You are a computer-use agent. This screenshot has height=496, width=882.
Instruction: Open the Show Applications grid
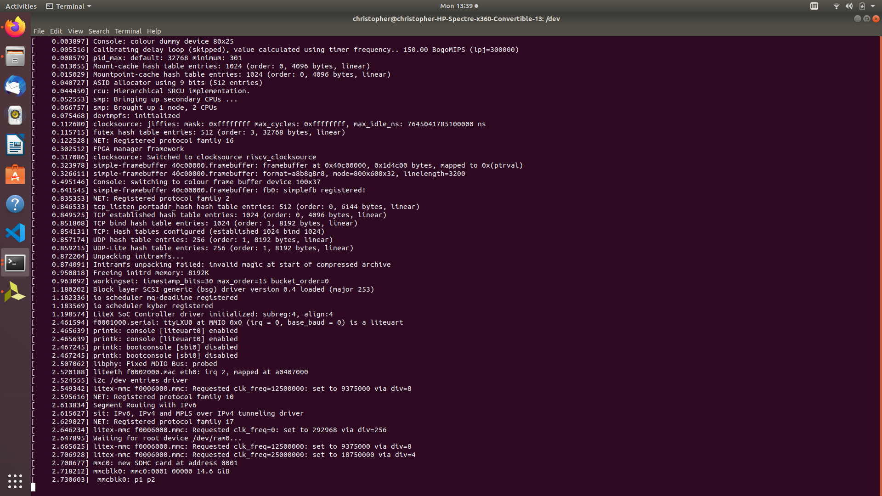15,481
